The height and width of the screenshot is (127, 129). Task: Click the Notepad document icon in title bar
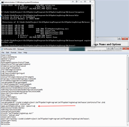pyautogui.click(x=2, y=49)
